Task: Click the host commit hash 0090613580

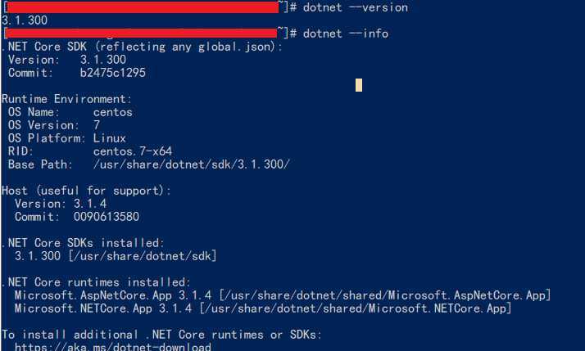Action: 107,217
